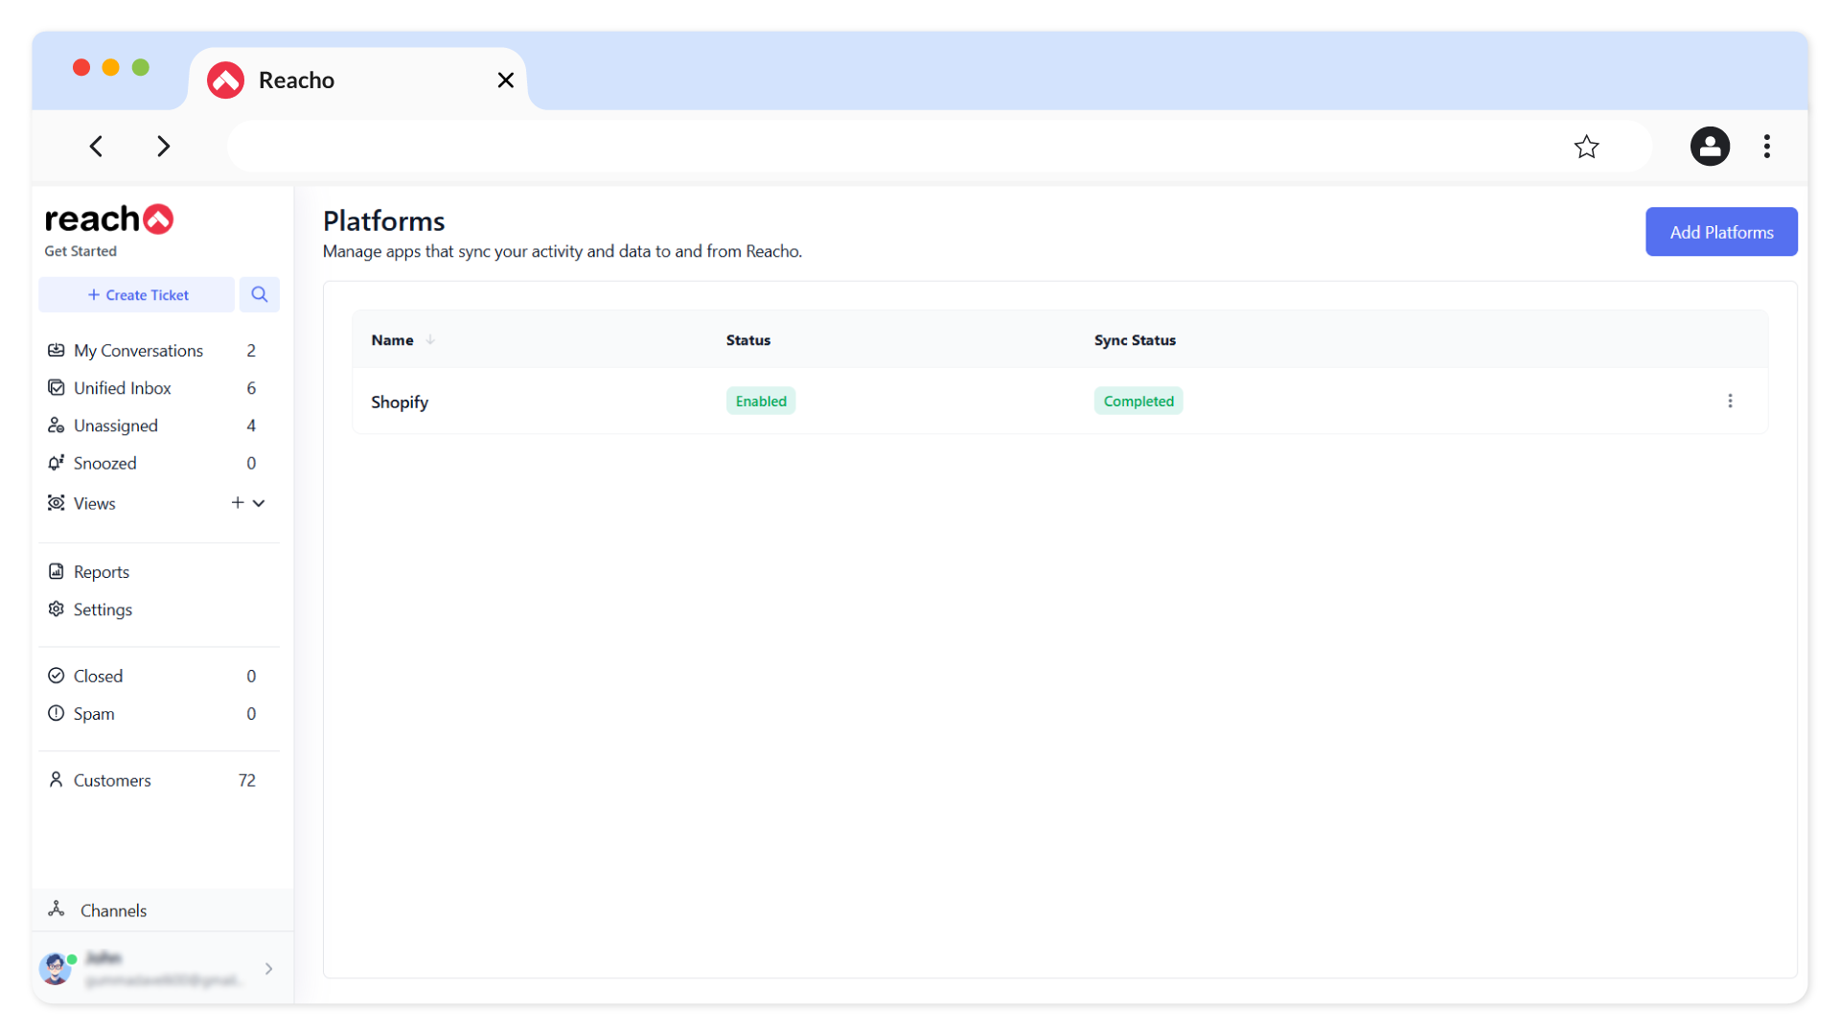Add a new view with plus icon
Screen dimensions: 1840x1035
click(237, 502)
